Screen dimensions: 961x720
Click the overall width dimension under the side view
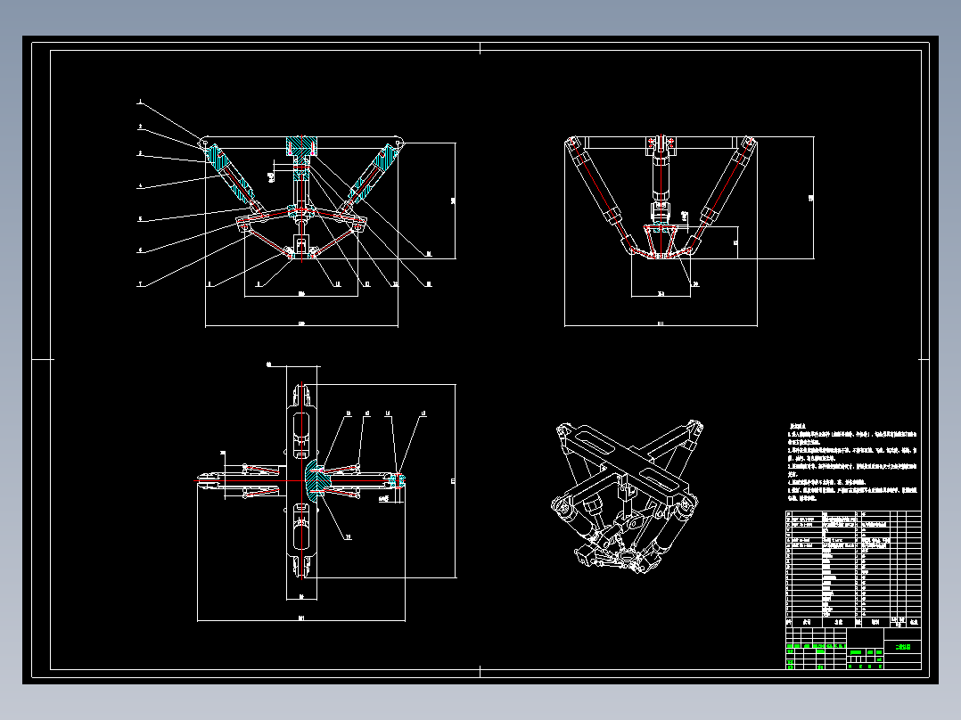click(661, 323)
